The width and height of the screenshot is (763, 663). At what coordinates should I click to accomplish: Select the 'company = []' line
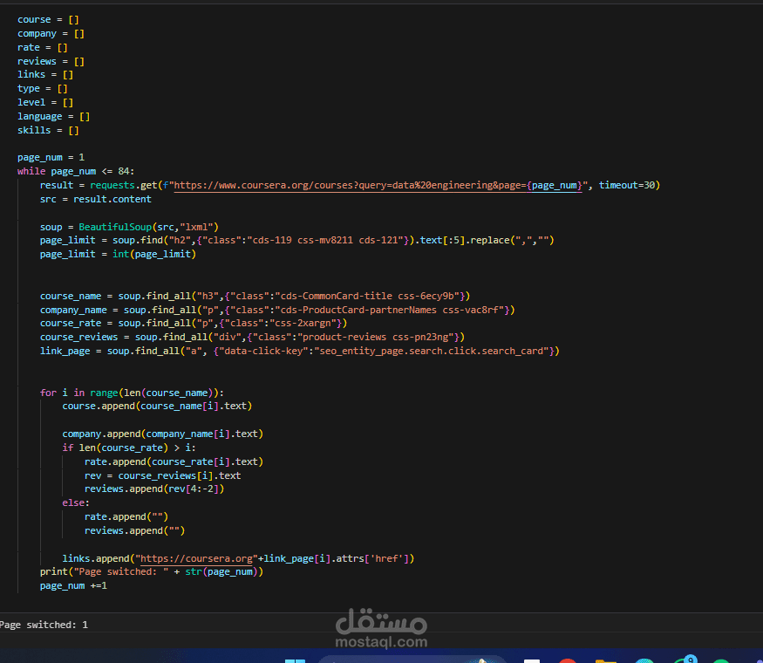click(51, 34)
